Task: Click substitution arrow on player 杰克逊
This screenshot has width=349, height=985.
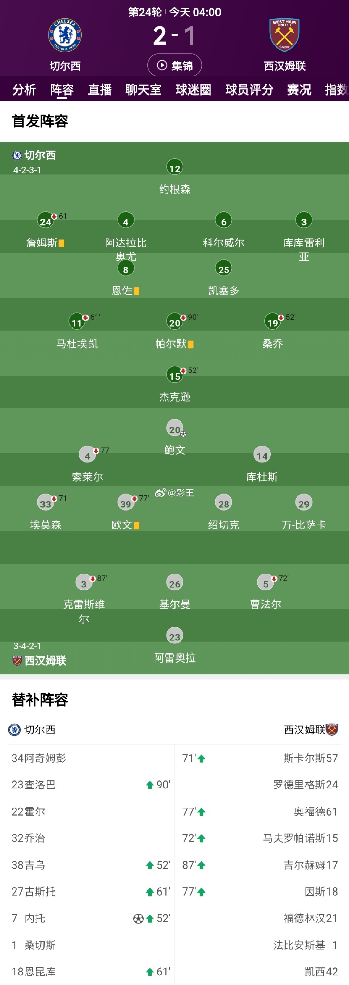Action: [183, 370]
